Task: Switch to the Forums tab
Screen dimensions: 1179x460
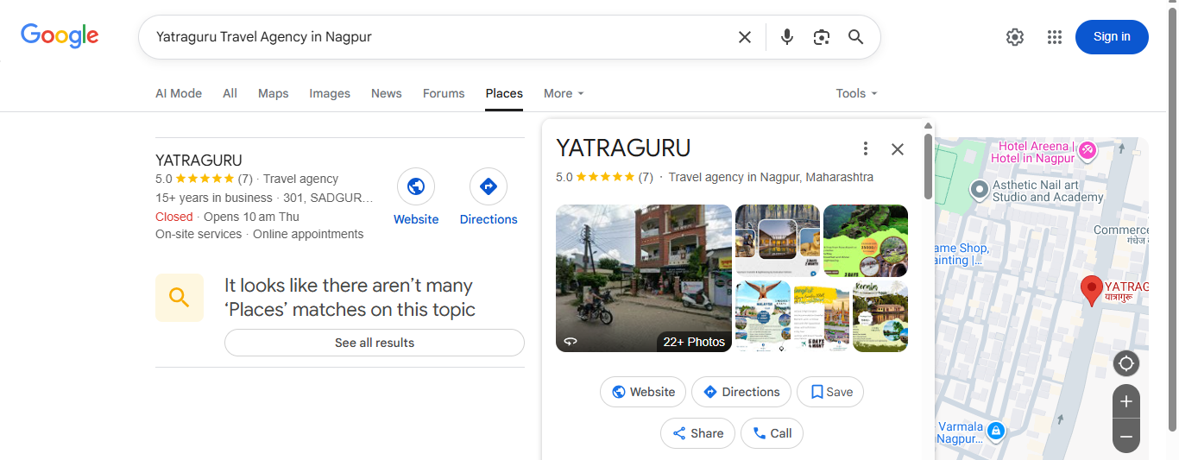Action: click(x=444, y=93)
